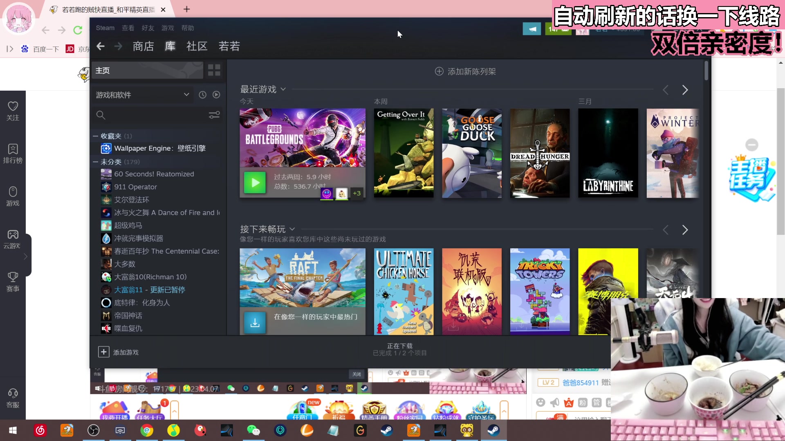
Task: Click the library search magnifier icon
Action: point(101,115)
